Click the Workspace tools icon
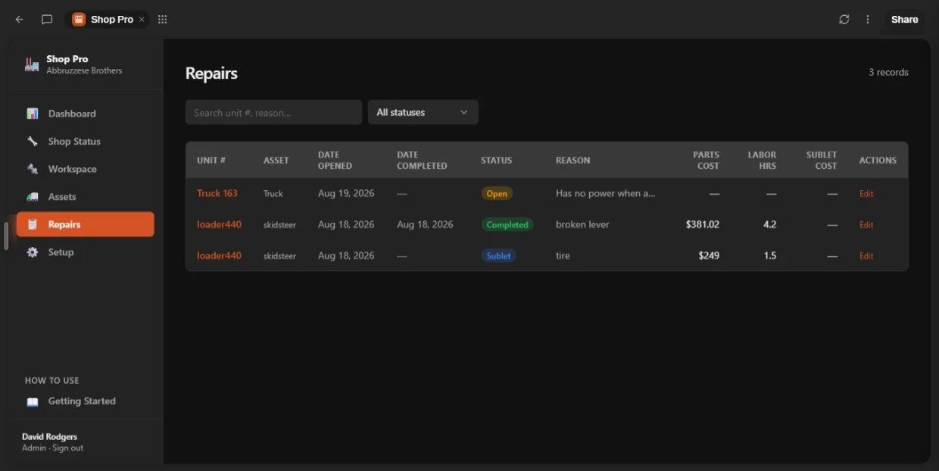Screen dimensions: 939x471 point(33,169)
